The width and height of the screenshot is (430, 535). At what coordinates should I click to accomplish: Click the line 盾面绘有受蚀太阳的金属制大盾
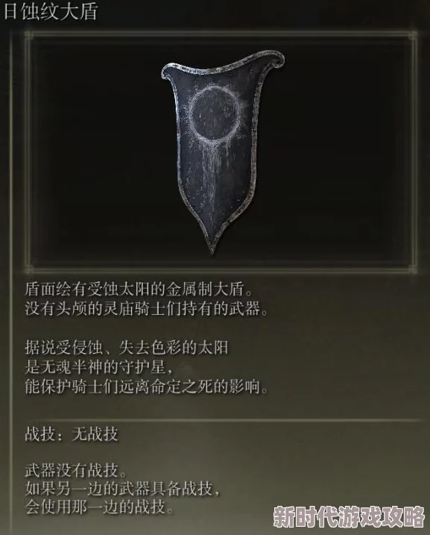[139, 290]
